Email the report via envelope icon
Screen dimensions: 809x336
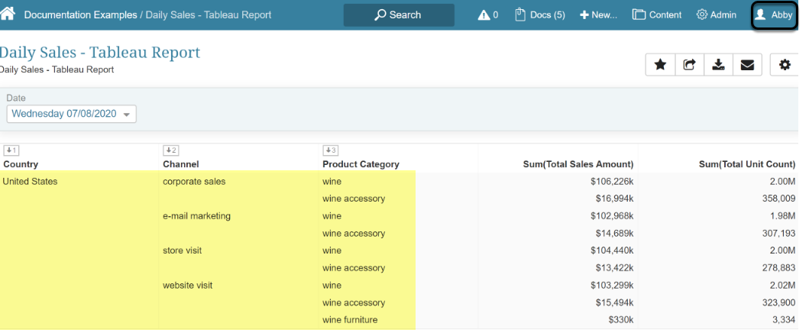pos(747,66)
